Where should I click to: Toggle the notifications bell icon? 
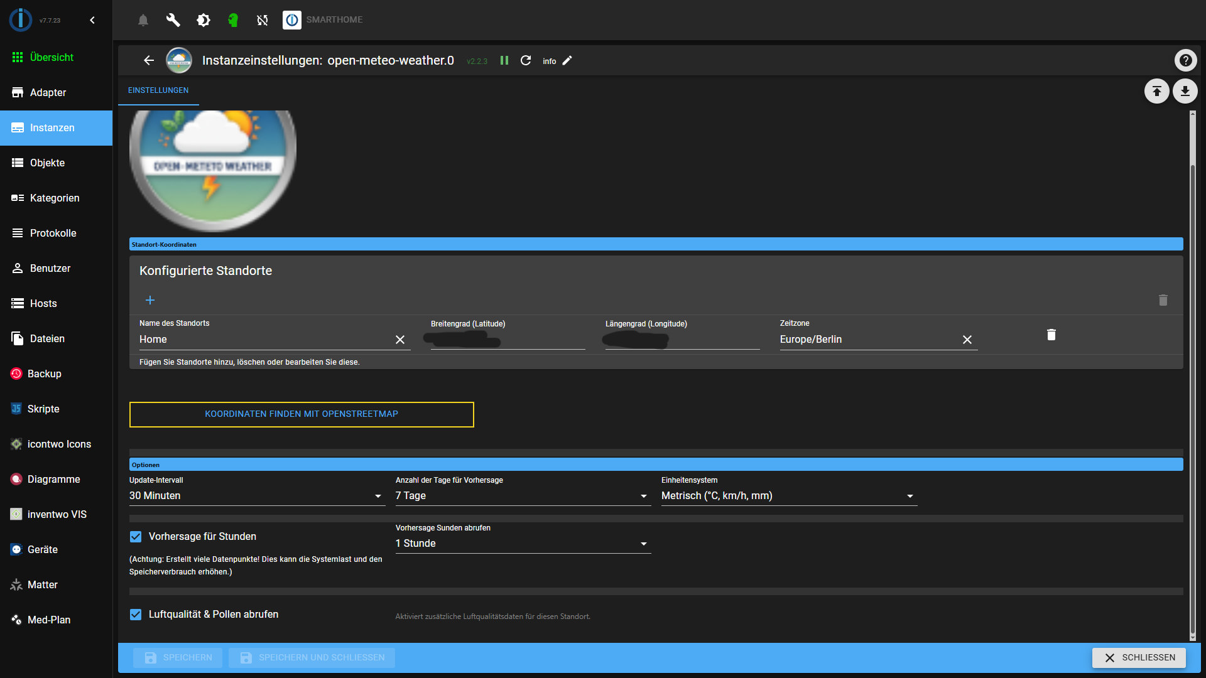coord(143,19)
